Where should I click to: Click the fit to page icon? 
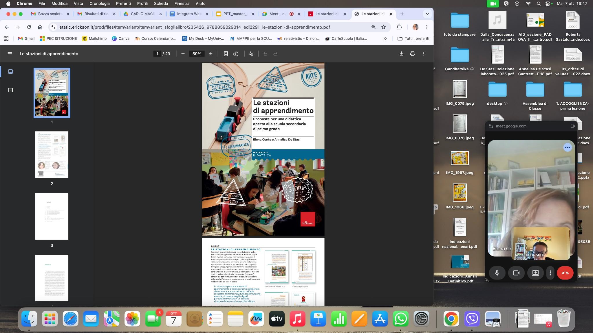[226, 54]
